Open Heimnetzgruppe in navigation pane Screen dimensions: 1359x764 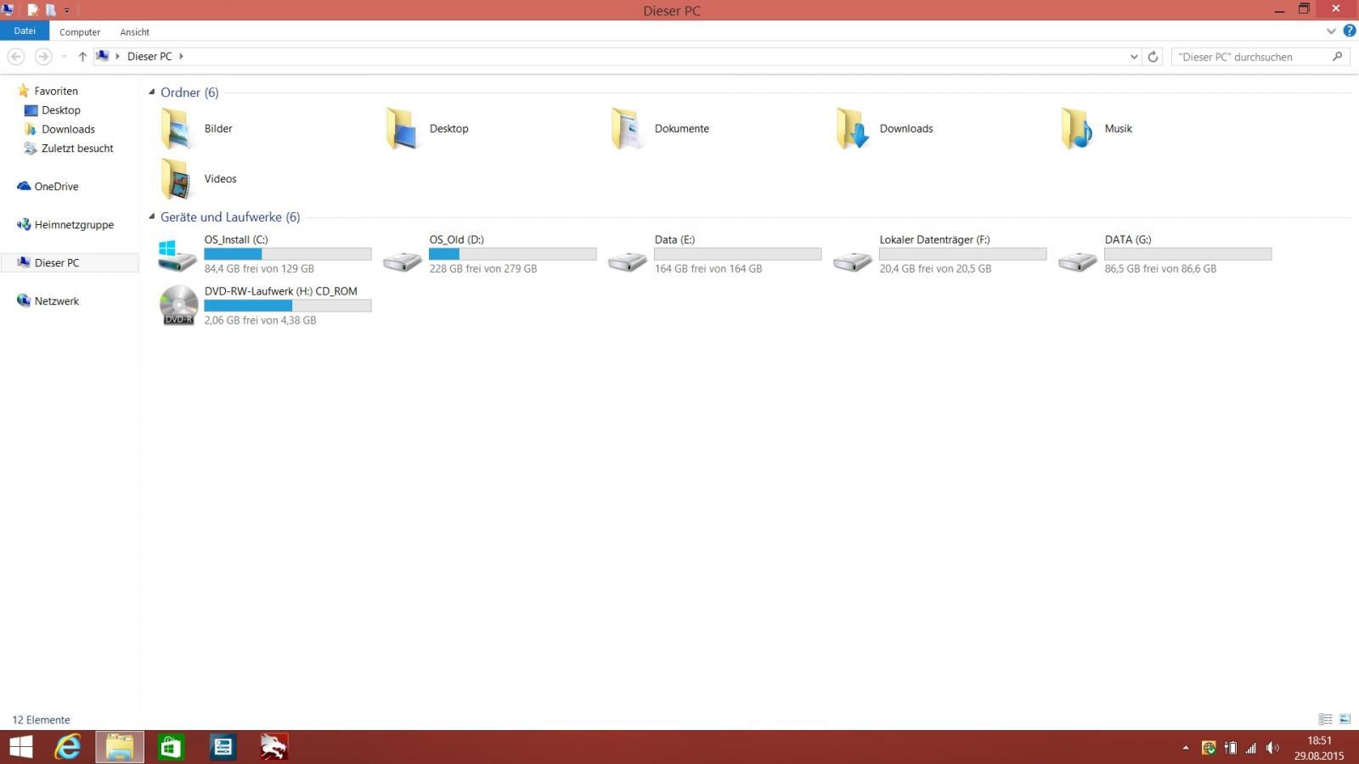74,225
